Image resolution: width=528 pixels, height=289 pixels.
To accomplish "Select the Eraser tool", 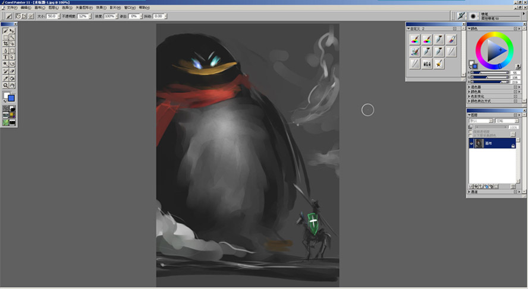I will tap(12, 71).
